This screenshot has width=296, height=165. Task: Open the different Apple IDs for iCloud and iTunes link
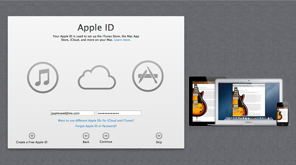(96, 120)
